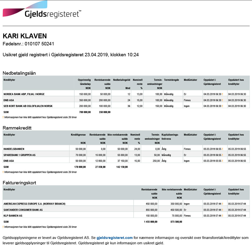Viewport: 252px width, 245px height.
Task: Click the 'Kapitaliseringsfrekvens' column header
Action: [170, 137]
